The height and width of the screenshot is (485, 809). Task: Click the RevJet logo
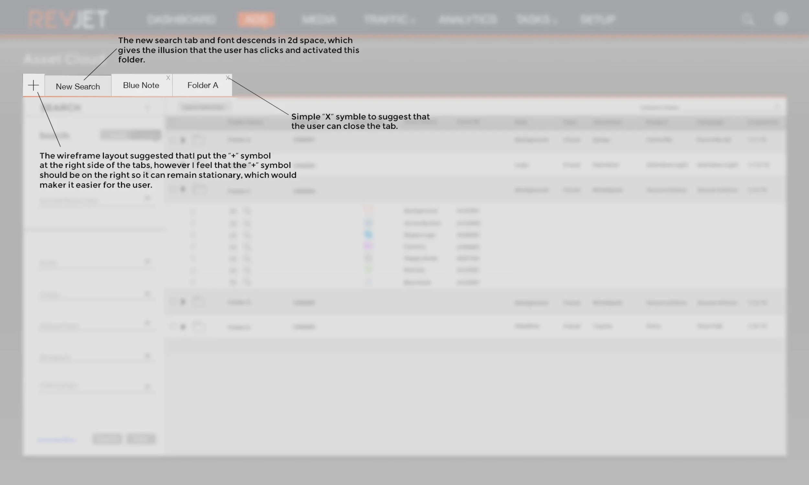click(x=68, y=19)
